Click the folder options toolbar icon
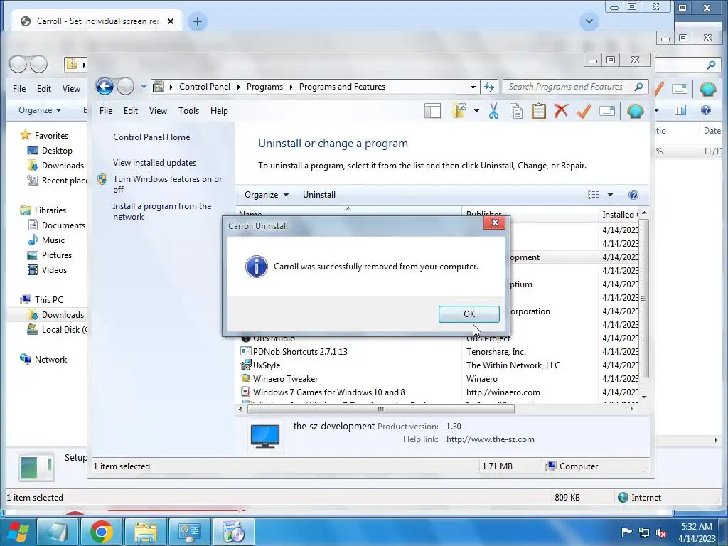 pos(459,111)
